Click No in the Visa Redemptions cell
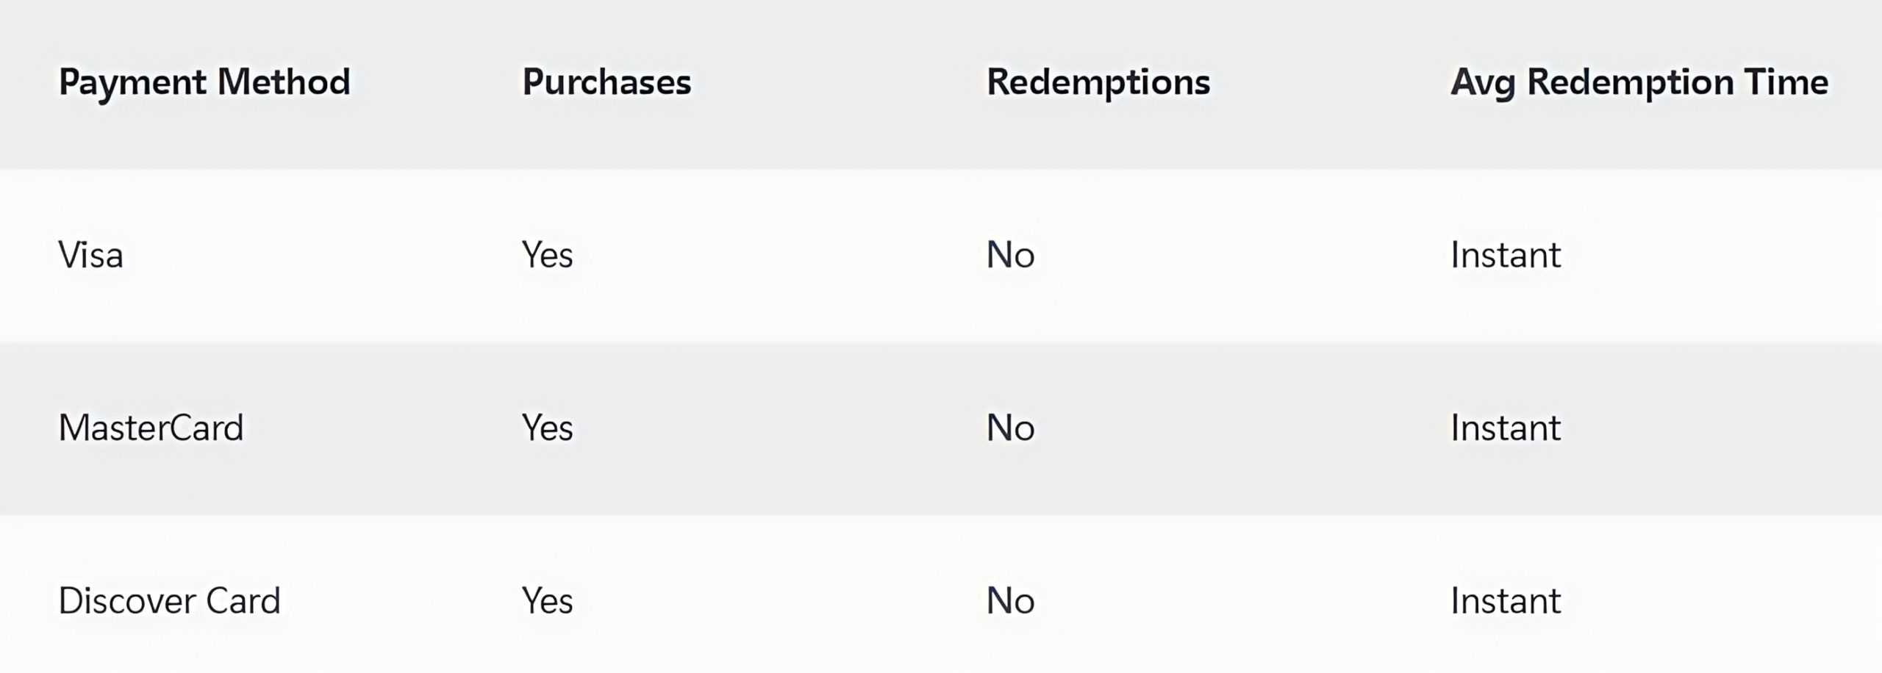This screenshot has width=1882, height=673. click(1010, 256)
